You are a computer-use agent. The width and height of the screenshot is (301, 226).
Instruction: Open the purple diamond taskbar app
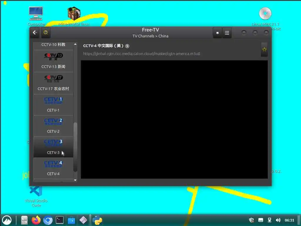(83, 220)
